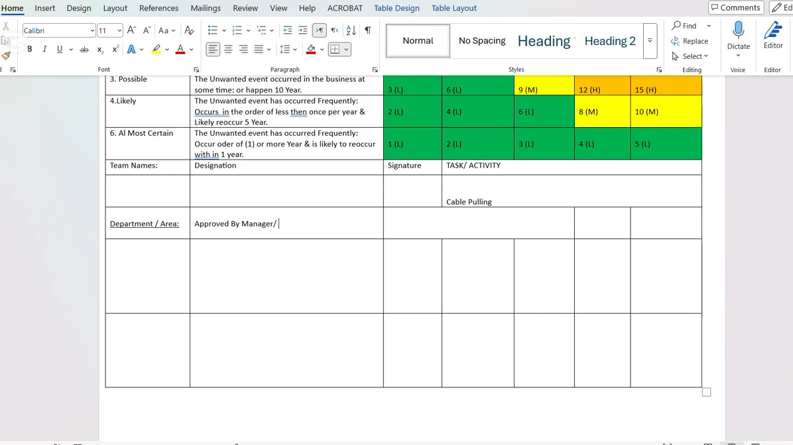Open Styles pane launcher
This screenshot has height=445, width=793.
pyautogui.click(x=659, y=70)
